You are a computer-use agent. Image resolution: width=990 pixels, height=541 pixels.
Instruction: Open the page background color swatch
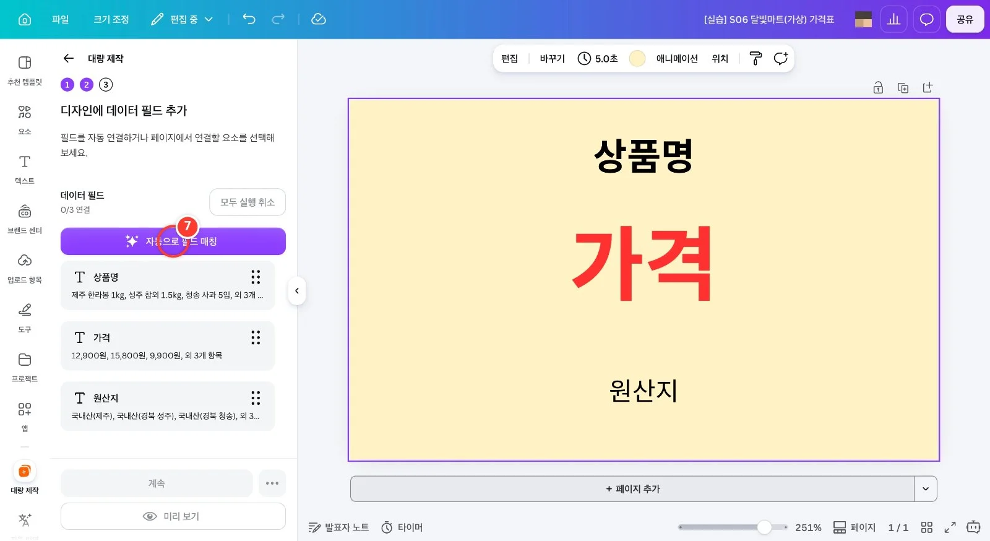tap(637, 58)
